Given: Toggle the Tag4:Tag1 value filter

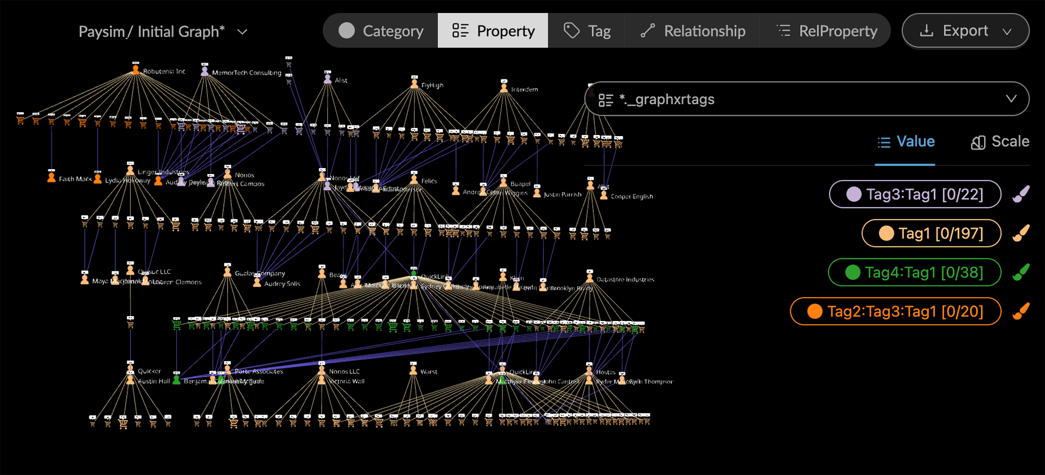Looking at the screenshot, I should tap(914, 272).
